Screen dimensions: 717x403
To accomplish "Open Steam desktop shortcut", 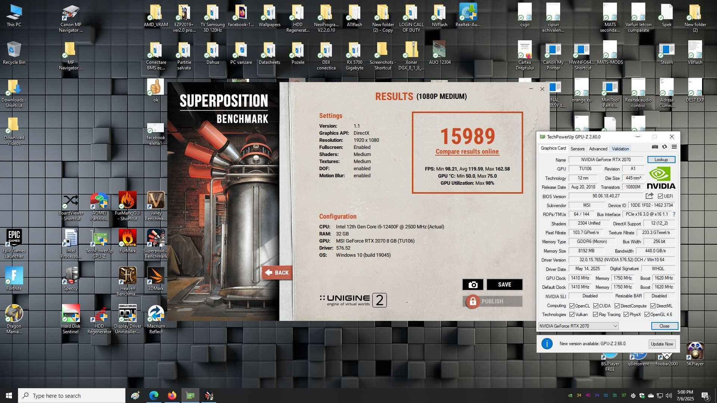I will coord(667,53).
